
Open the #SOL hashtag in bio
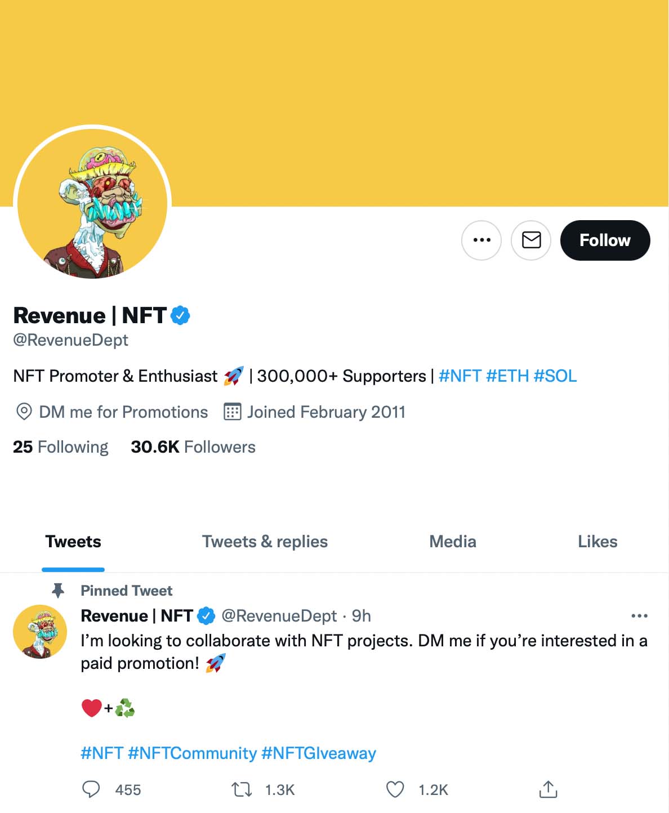(x=555, y=376)
